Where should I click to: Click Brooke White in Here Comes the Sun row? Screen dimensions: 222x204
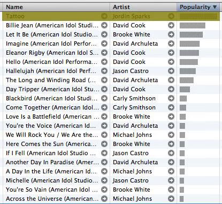[132, 144]
